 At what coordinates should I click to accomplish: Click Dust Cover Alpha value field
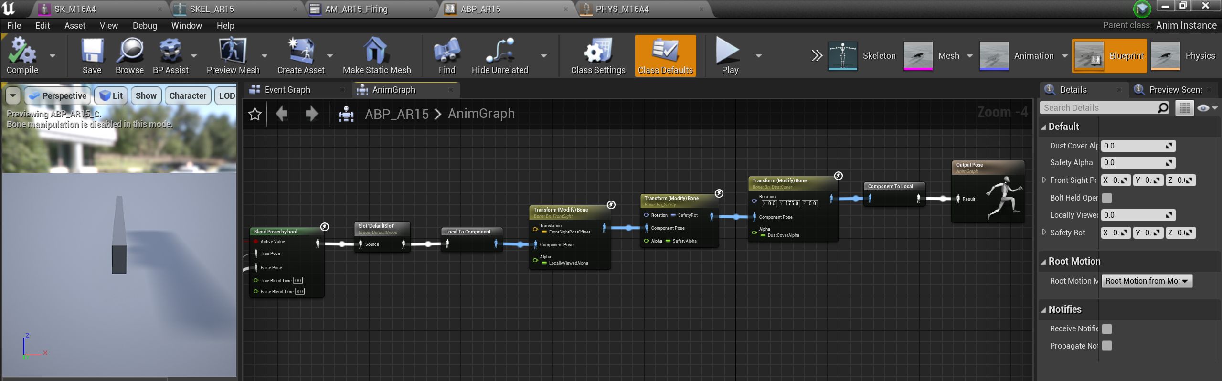[x=1138, y=146]
